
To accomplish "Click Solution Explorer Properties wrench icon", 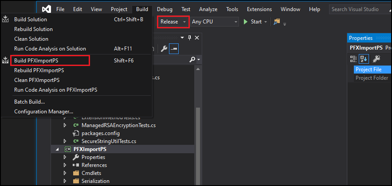I will click(x=164, y=49).
